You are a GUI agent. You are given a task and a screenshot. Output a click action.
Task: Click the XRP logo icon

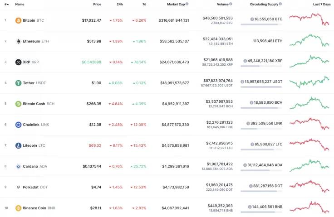pyautogui.click(x=18, y=62)
